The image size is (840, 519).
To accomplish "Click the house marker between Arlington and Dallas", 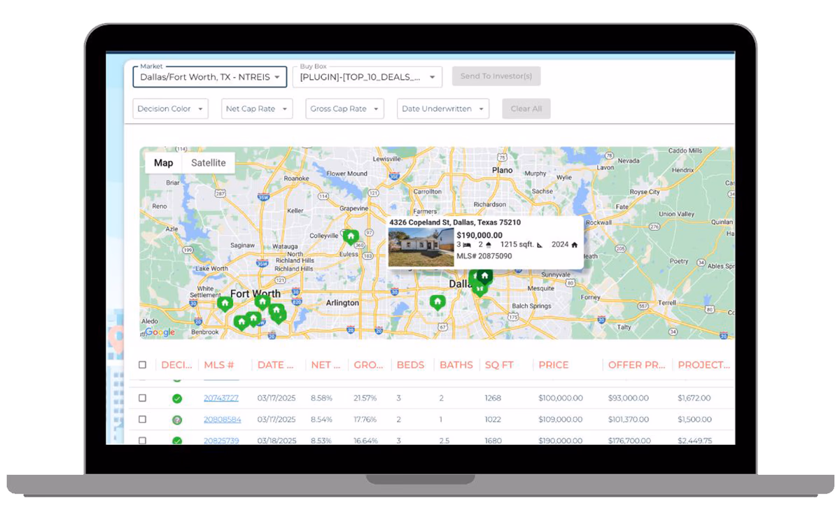I will pyautogui.click(x=437, y=302).
